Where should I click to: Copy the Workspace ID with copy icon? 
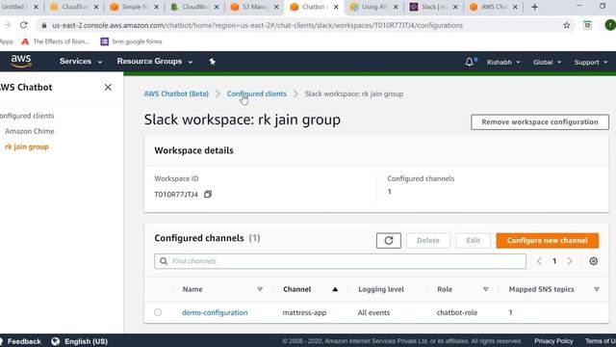click(208, 194)
